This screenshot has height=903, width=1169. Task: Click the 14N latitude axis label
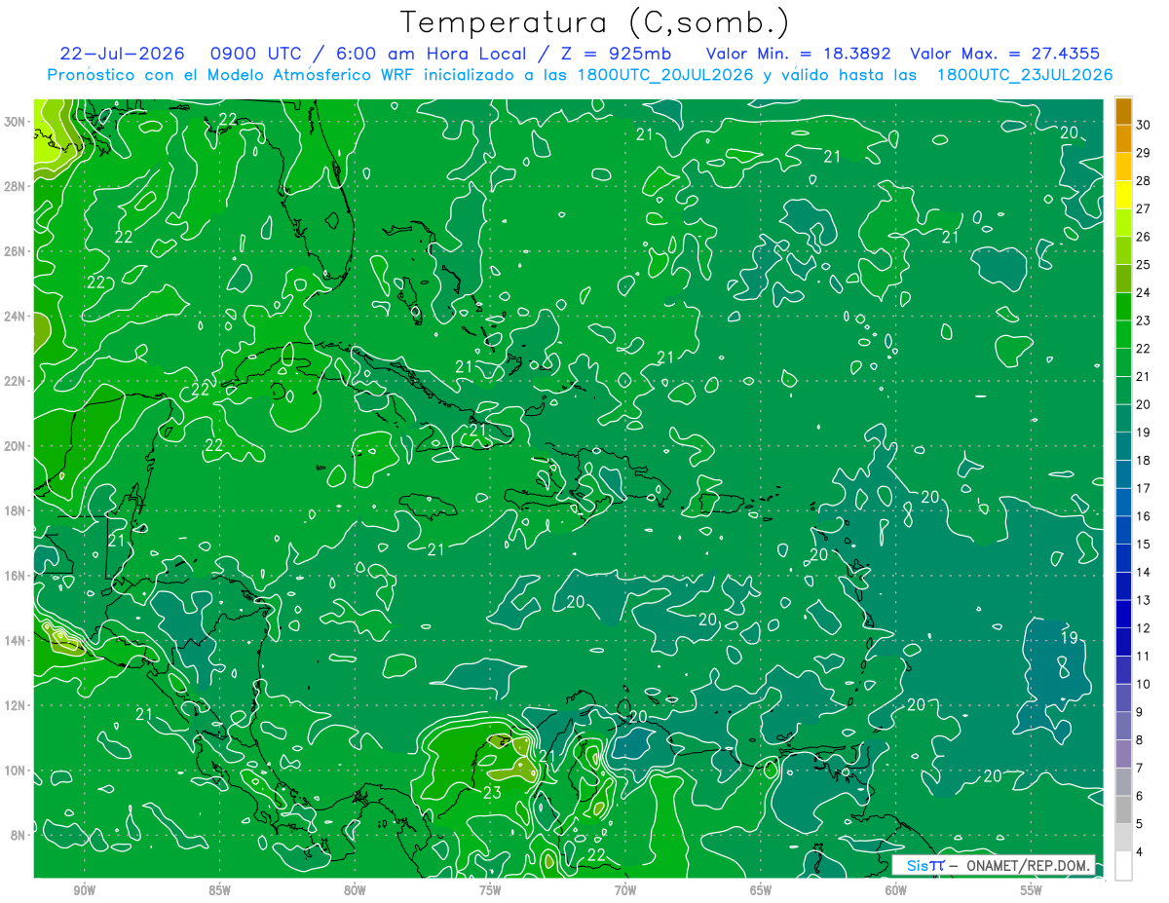16,641
